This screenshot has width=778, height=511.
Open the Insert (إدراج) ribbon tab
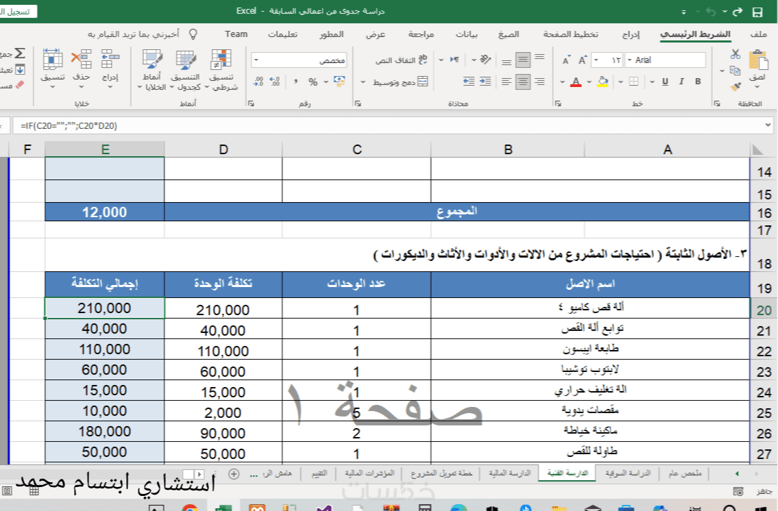pyautogui.click(x=631, y=34)
